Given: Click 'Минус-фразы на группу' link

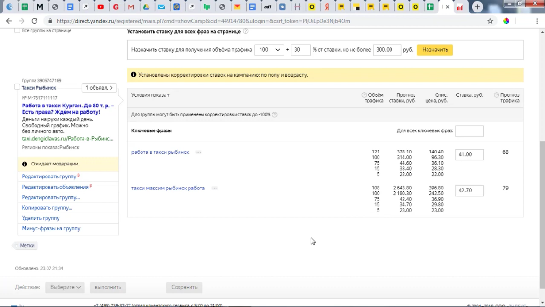Looking at the screenshot, I should [51, 228].
